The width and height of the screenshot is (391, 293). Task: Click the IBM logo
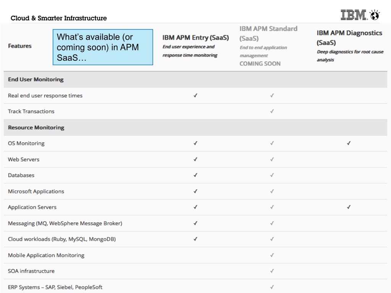(354, 15)
